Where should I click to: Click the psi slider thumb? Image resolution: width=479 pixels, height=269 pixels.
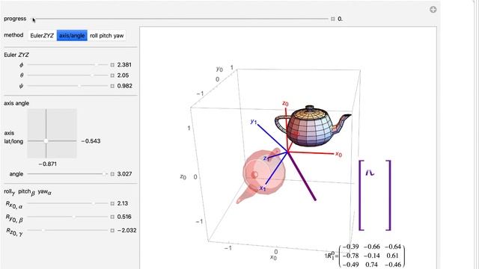[x=79, y=86]
